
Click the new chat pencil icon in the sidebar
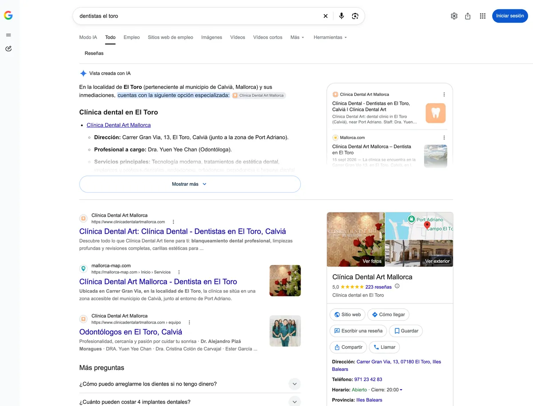8,48
